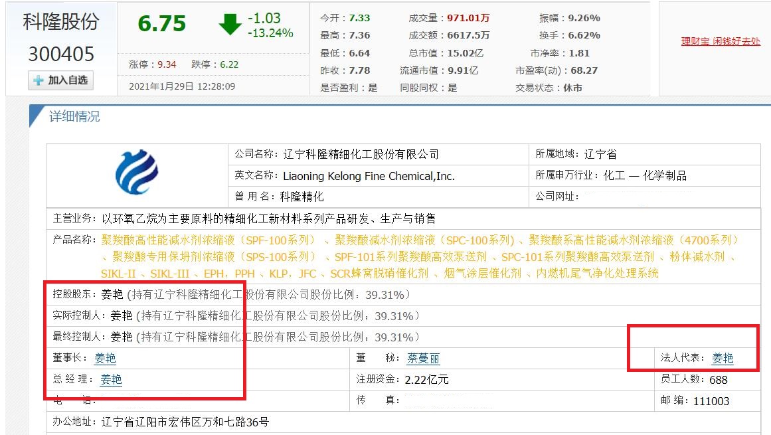
Task: Click the percentage change -13.24%
Action: tap(270, 33)
